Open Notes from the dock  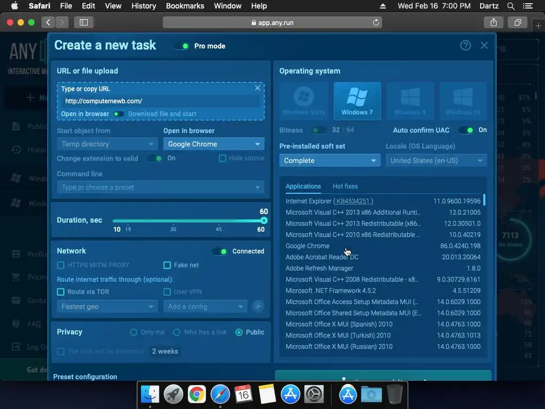coord(267,395)
